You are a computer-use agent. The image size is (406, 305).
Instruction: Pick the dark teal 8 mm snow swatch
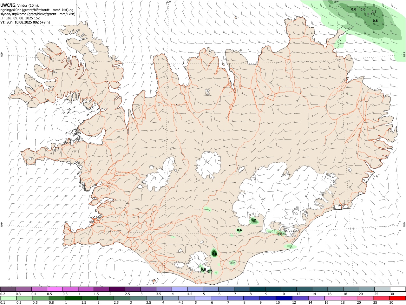pyautogui.click(x=257, y=289)
